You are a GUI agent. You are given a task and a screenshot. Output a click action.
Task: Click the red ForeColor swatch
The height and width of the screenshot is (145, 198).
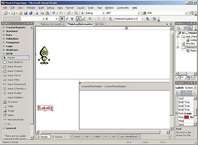point(187,117)
